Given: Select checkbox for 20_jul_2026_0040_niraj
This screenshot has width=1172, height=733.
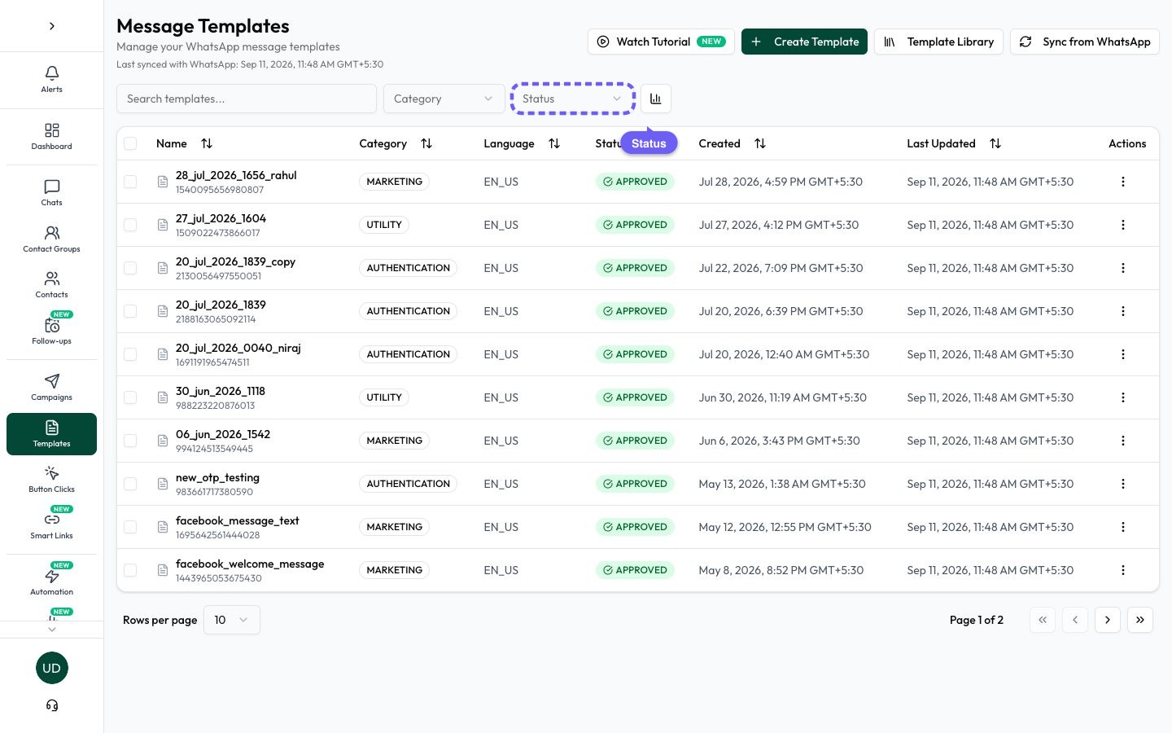Looking at the screenshot, I should click(130, 354).
